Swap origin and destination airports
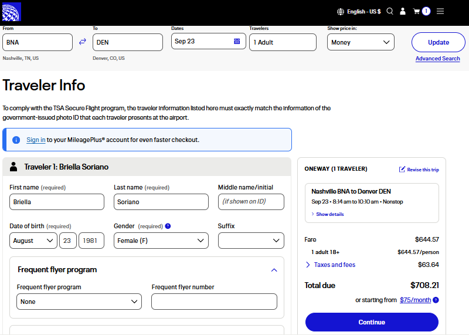Screen dimensions: 469x335 (x=82, y=42)
